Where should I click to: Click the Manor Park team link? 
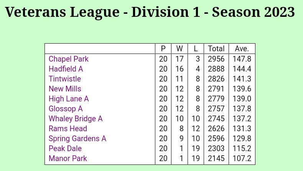(68, 158)
